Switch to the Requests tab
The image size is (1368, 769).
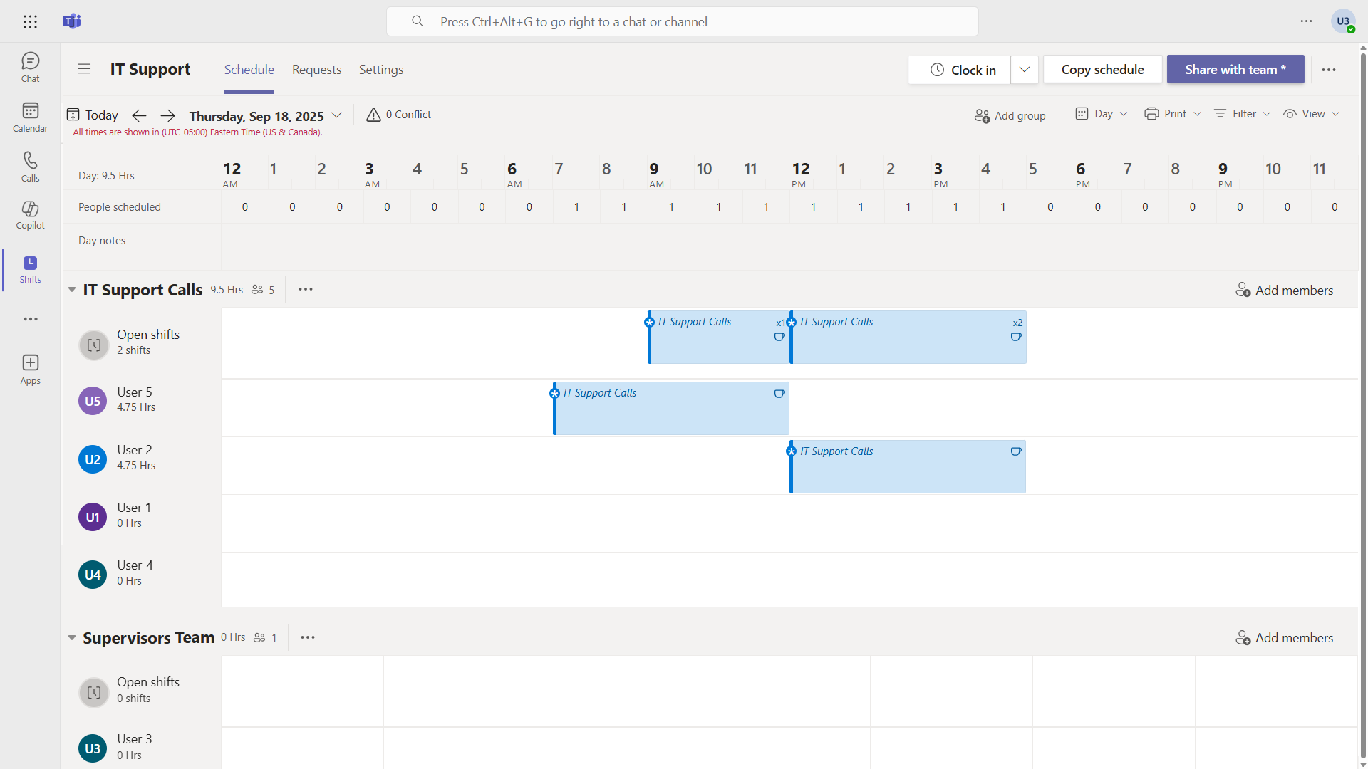tap(316, 70)
